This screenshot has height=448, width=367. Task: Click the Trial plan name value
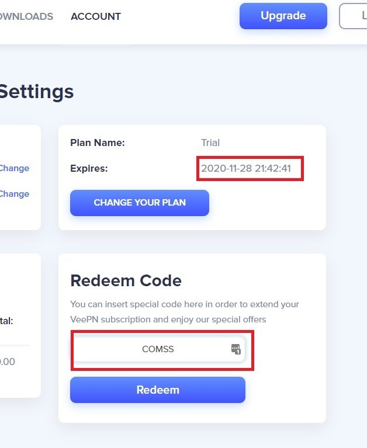pos(210,143)
